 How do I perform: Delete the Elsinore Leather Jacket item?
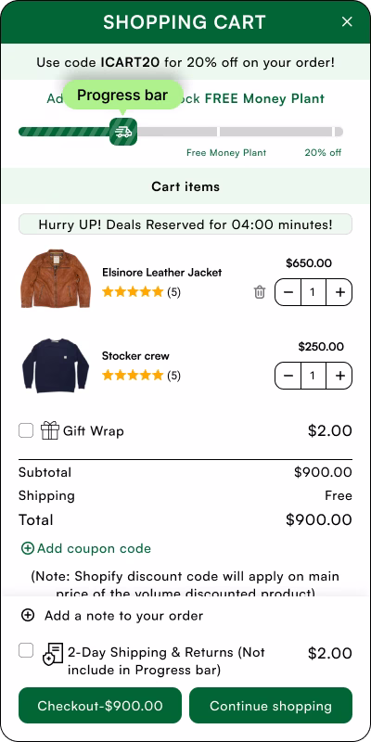(260, 292)
